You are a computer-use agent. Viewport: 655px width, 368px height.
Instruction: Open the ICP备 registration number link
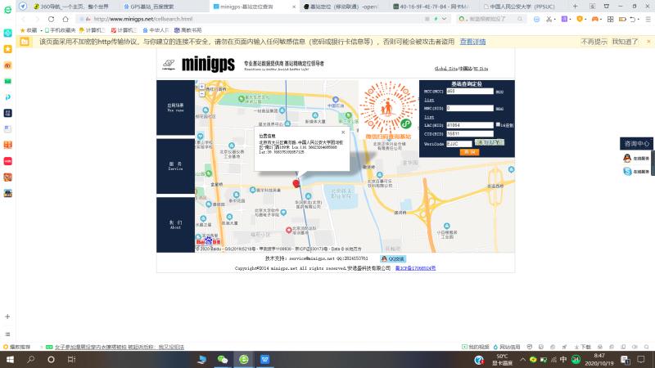(x=415, y=268)
